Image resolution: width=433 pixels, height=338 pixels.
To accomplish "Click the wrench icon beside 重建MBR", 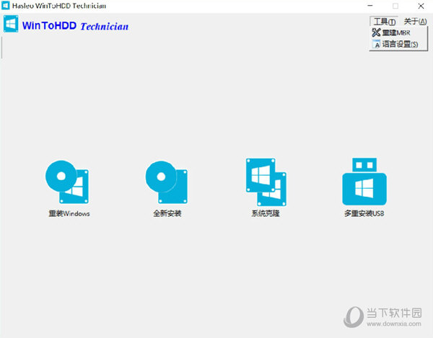I will click(x=376, y=32).
